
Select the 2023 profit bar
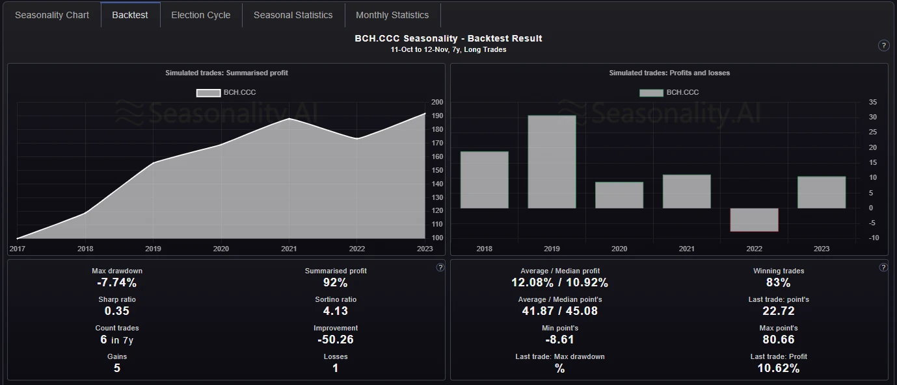(822, 192)
